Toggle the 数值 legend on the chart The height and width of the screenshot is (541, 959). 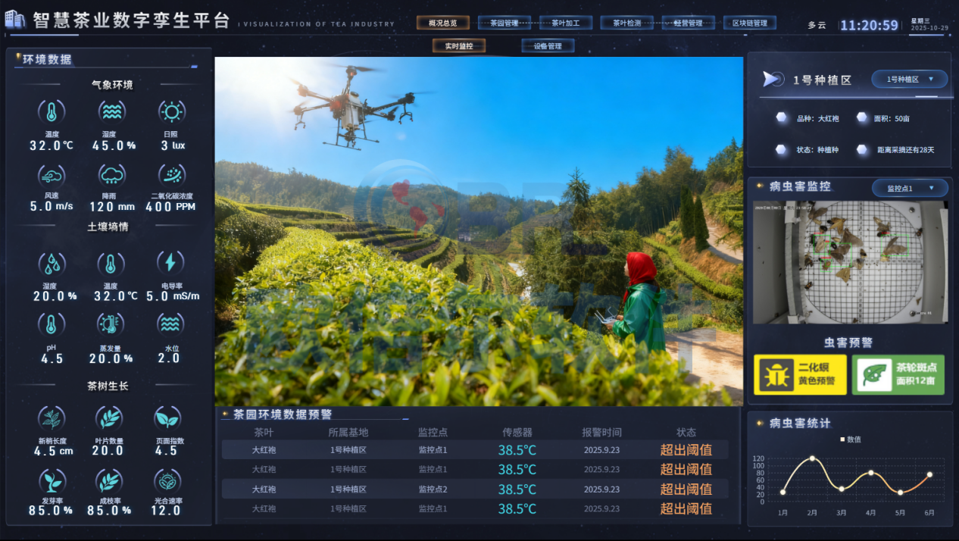coord(850,439)
